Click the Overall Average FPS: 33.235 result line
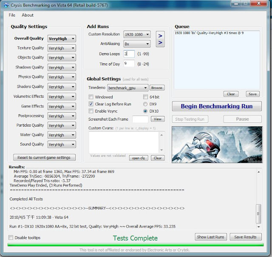The width and height of the screenshot is (272, 257). (x=93, y=226)
